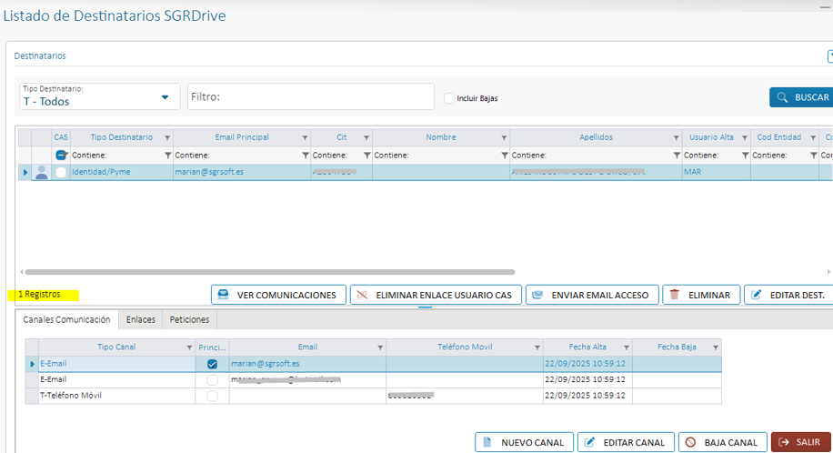Switch to the Enlaces tab
Screen dimensions: 833x453
[140, 319]
